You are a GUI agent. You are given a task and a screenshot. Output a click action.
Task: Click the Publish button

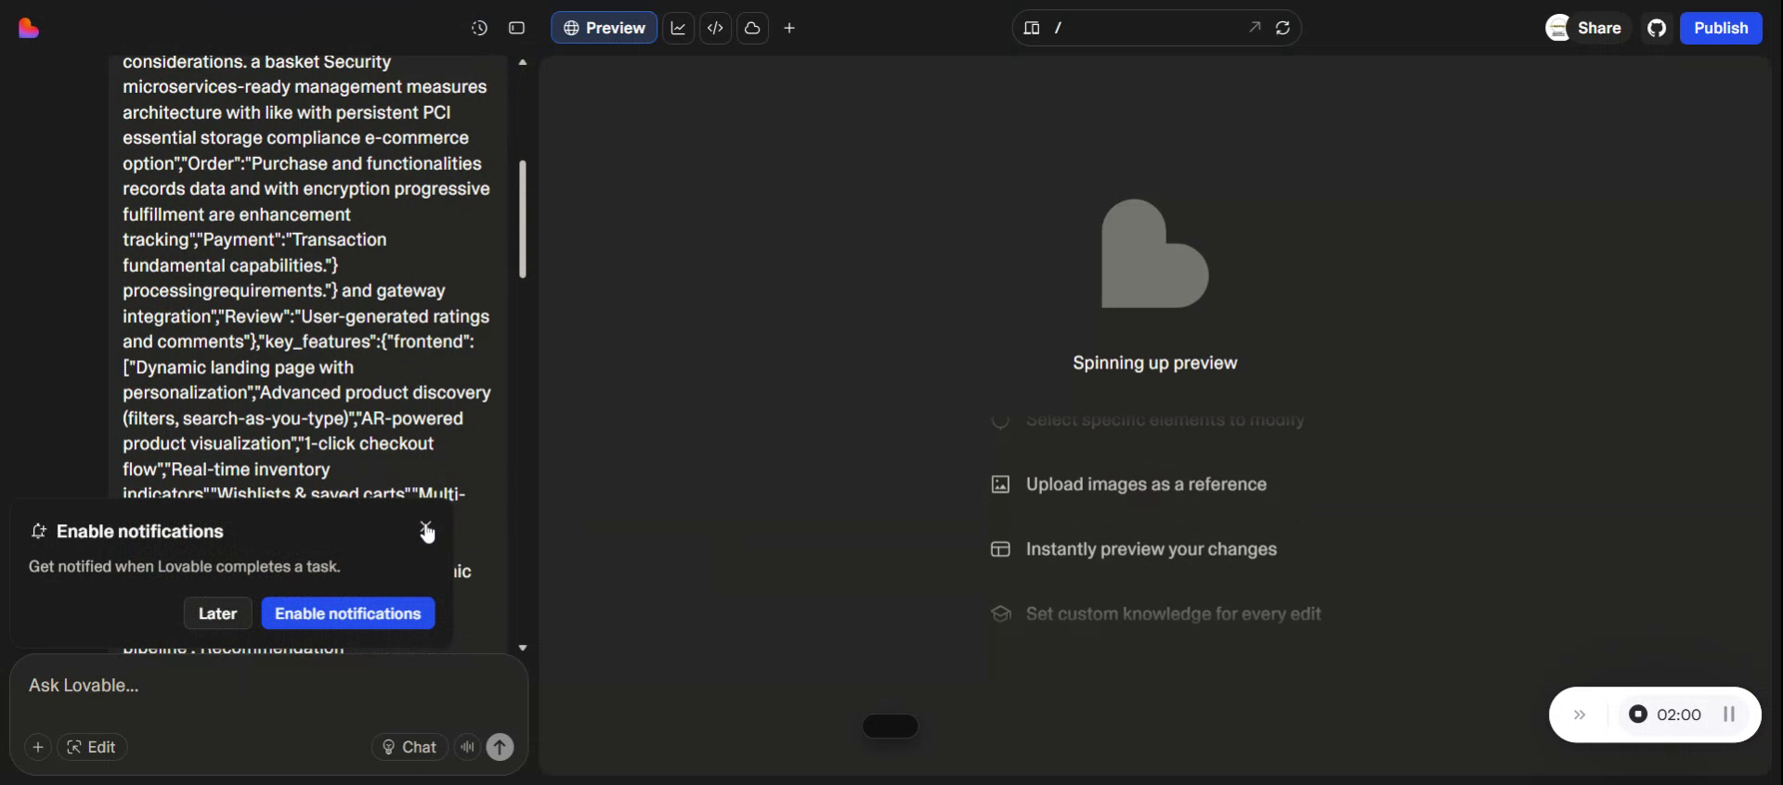(x=1721, y=28)
